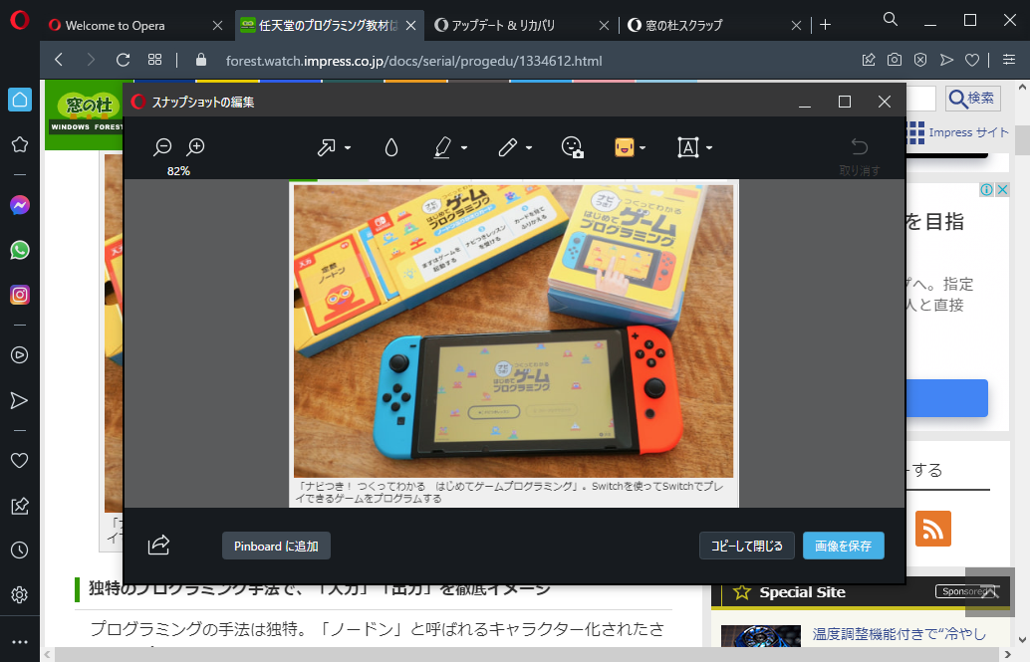This screenshot has width=1030, height=662.
Task: Open the emoji selfie tool
Action: [x=573, y=147]
